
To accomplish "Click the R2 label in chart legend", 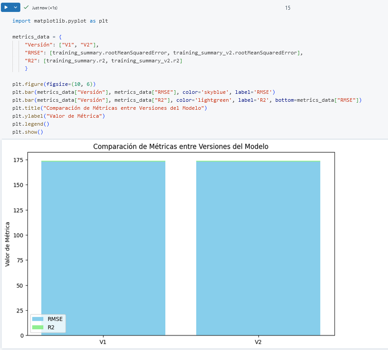I will 51,327.
